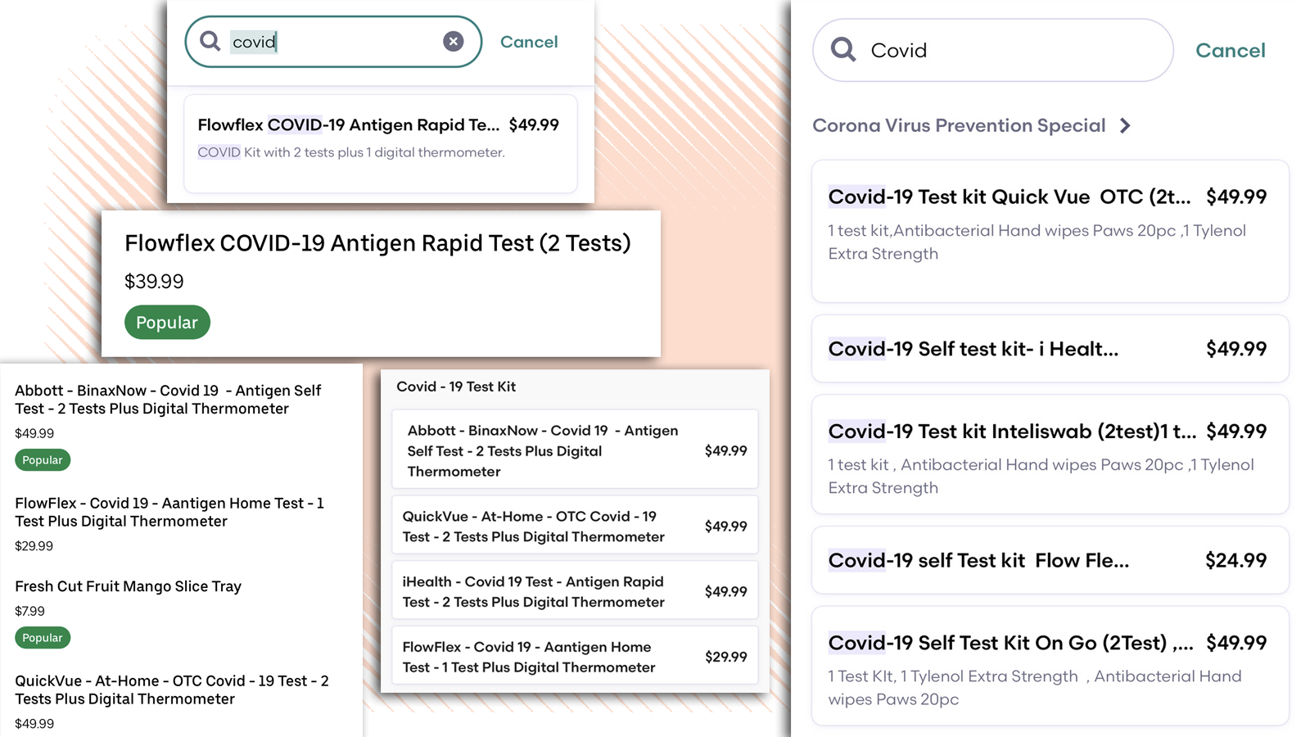
Task: Open Covid-19 Self Test Kit On Go result
Action: [1050, 665]
